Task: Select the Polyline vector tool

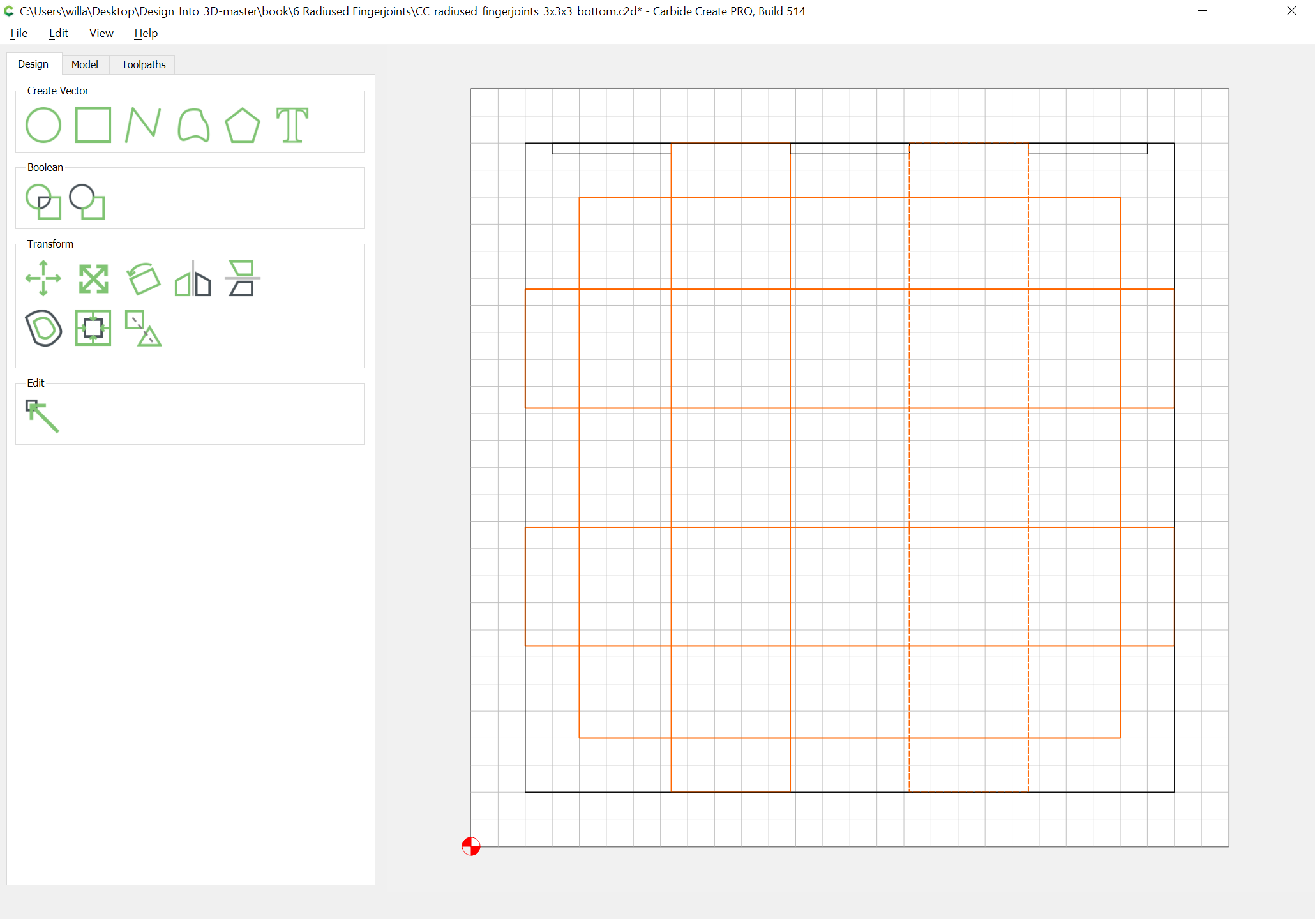Action: pos(143,124)
